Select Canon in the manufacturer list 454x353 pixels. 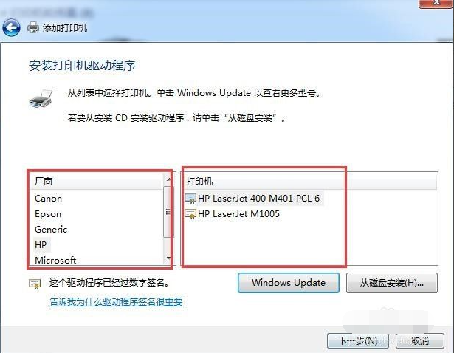coord(49,199)
